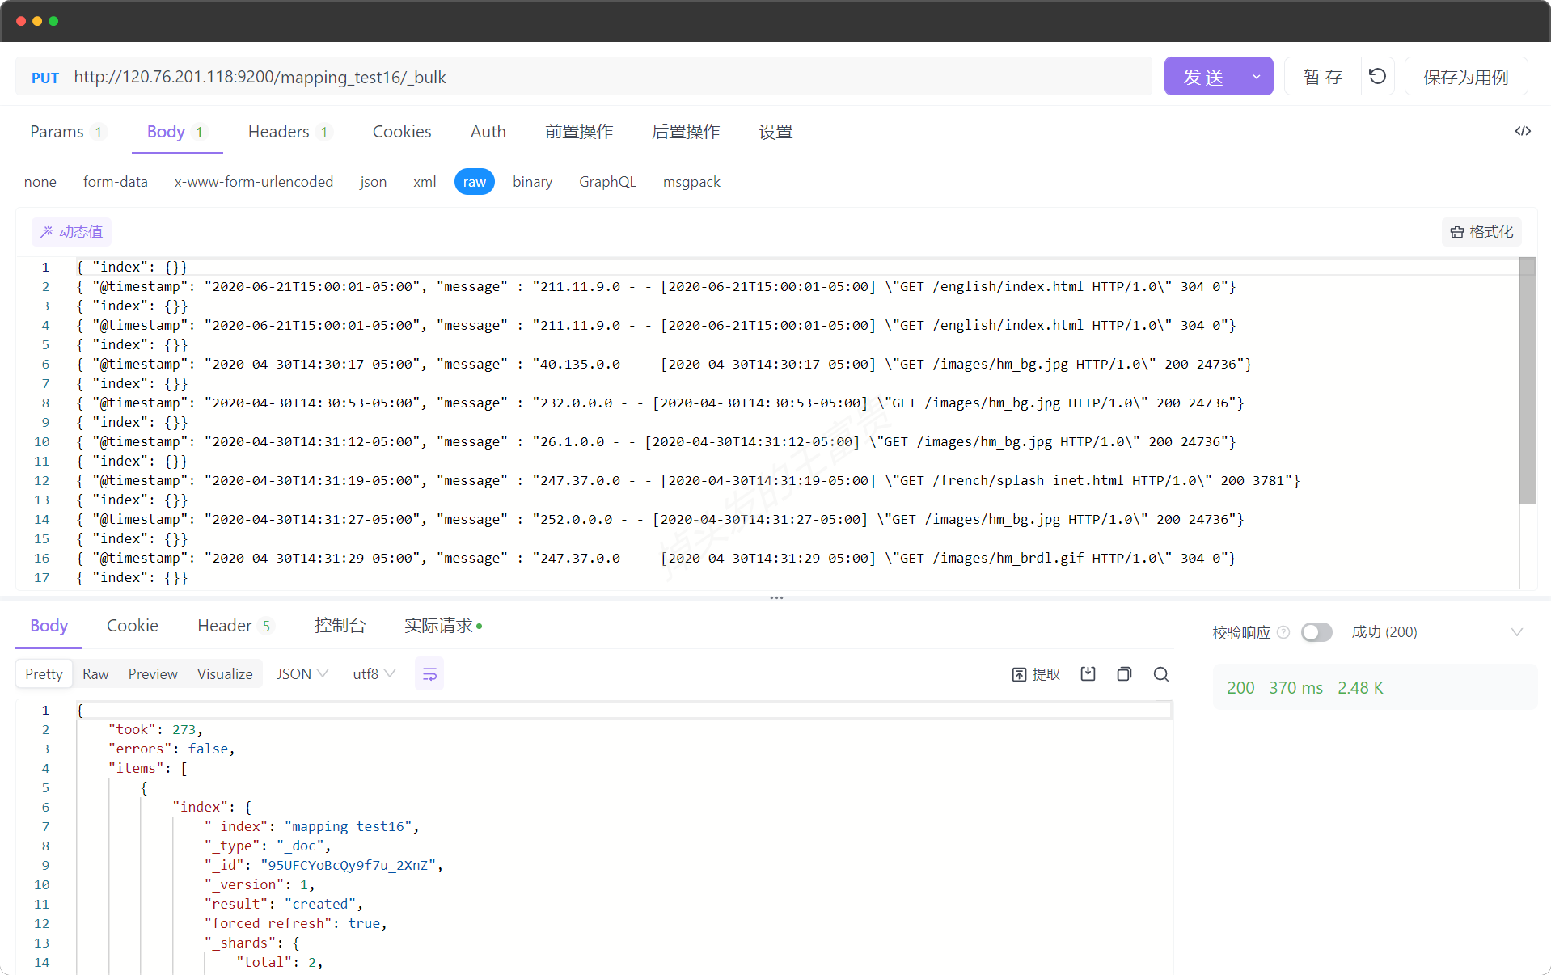Viewport: 1551px width, 975px height.
Task: Select Raw response view
Action: click(x=95, y=674)
